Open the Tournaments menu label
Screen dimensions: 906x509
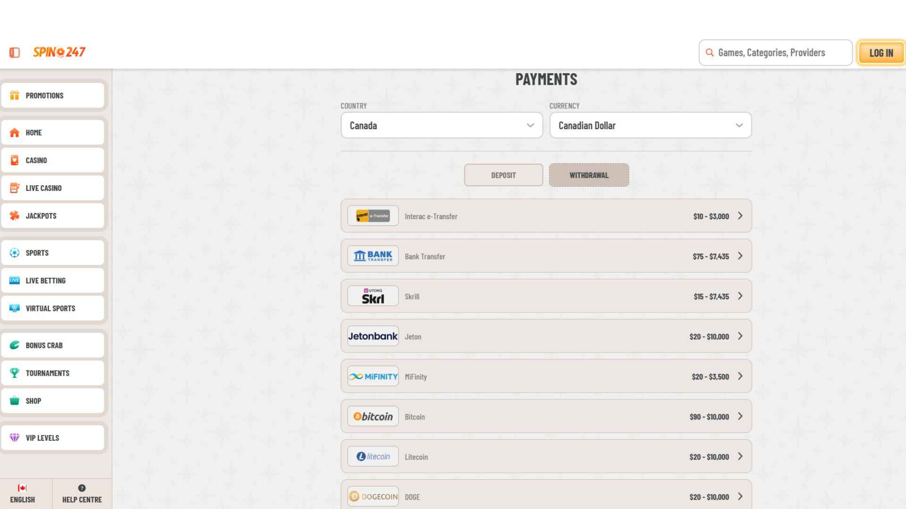(48, 373)
